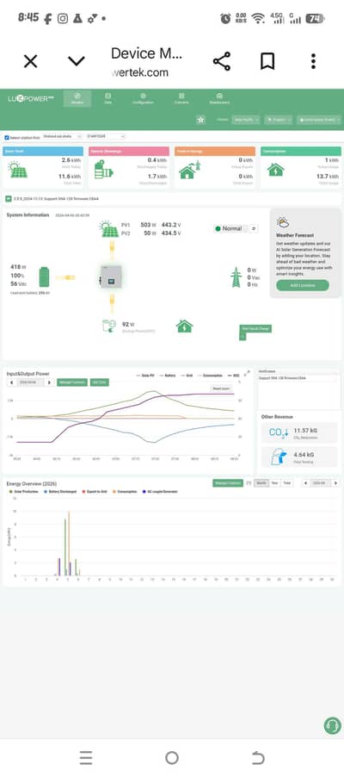Select Total view in Energy Overview

(x=286, y=482)
